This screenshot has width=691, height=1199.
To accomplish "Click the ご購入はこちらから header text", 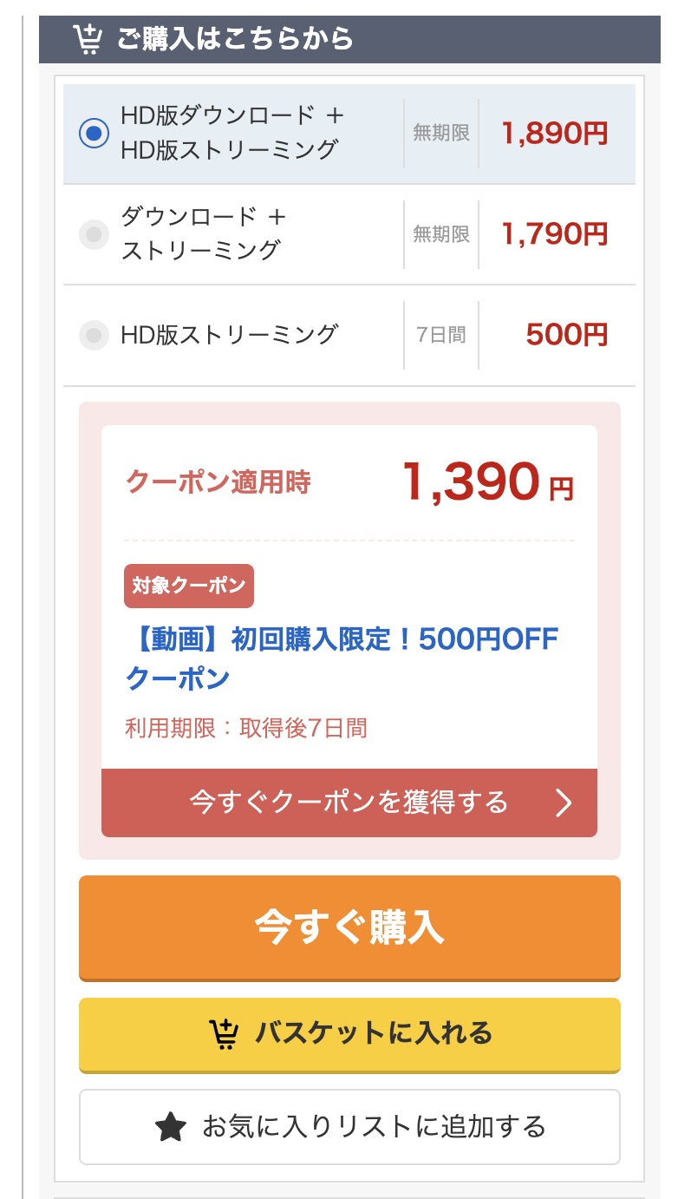I will (x=235, y=39).
